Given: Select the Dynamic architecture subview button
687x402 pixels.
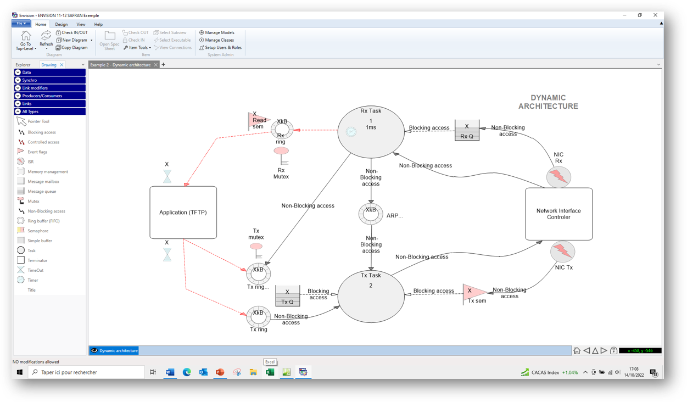Looking at the screenshot, I should 114,350.
